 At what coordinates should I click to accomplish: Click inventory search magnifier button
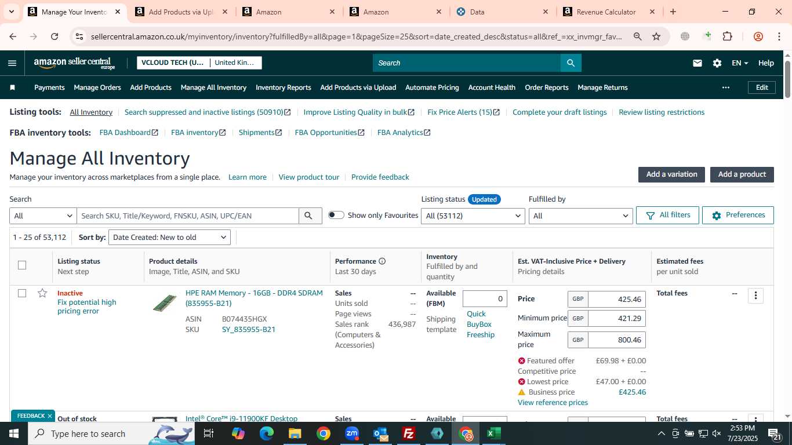tap(310, 216)
